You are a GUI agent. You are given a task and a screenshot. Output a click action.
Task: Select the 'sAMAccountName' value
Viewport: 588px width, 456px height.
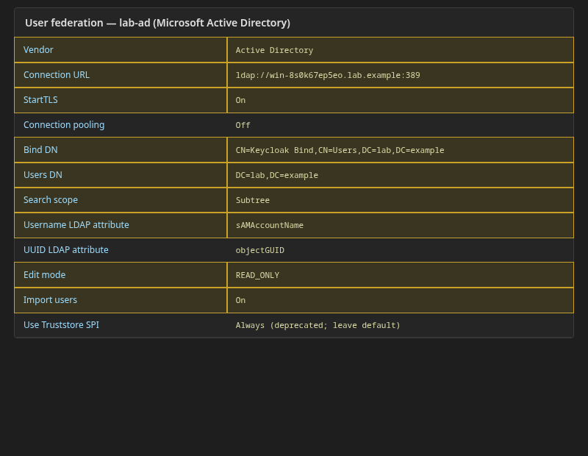(269, 225)
